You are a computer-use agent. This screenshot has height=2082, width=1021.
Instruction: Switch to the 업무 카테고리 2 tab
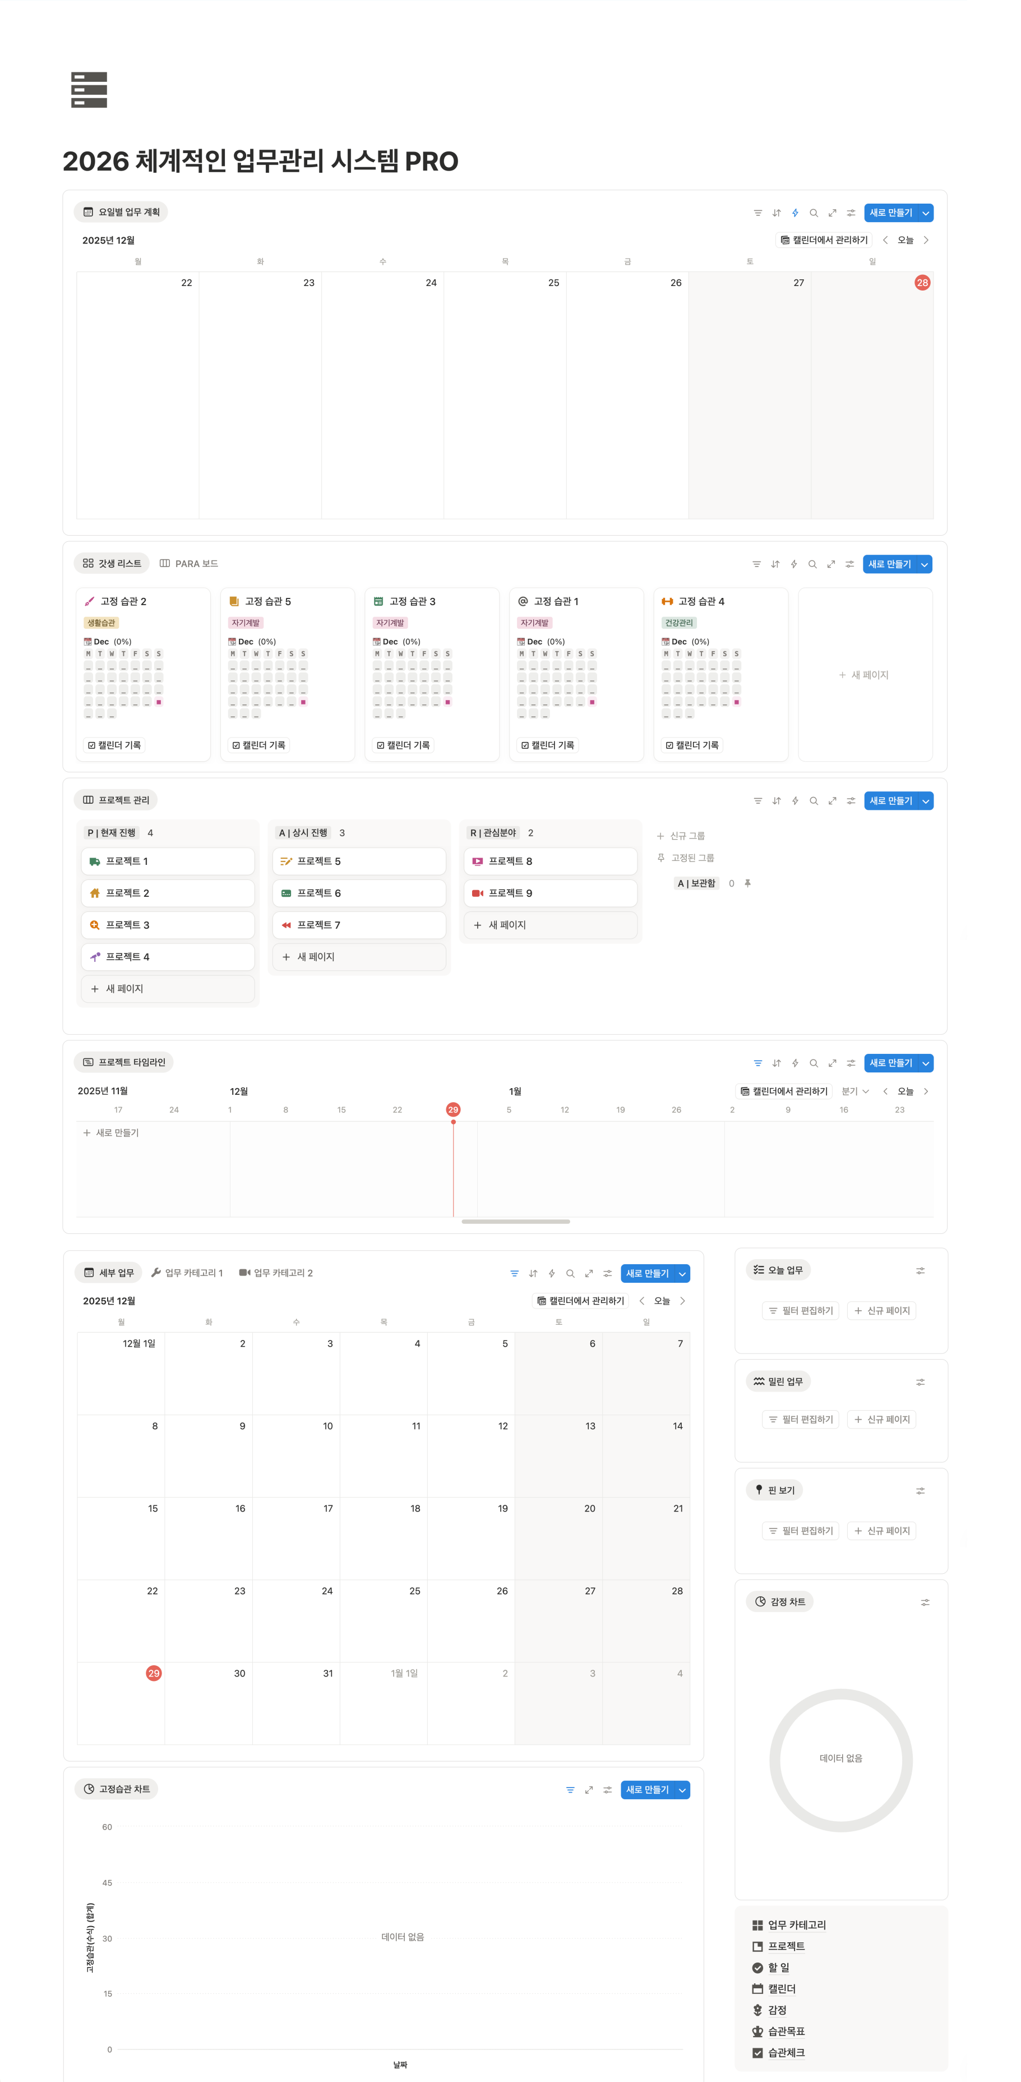[276, 1273]
